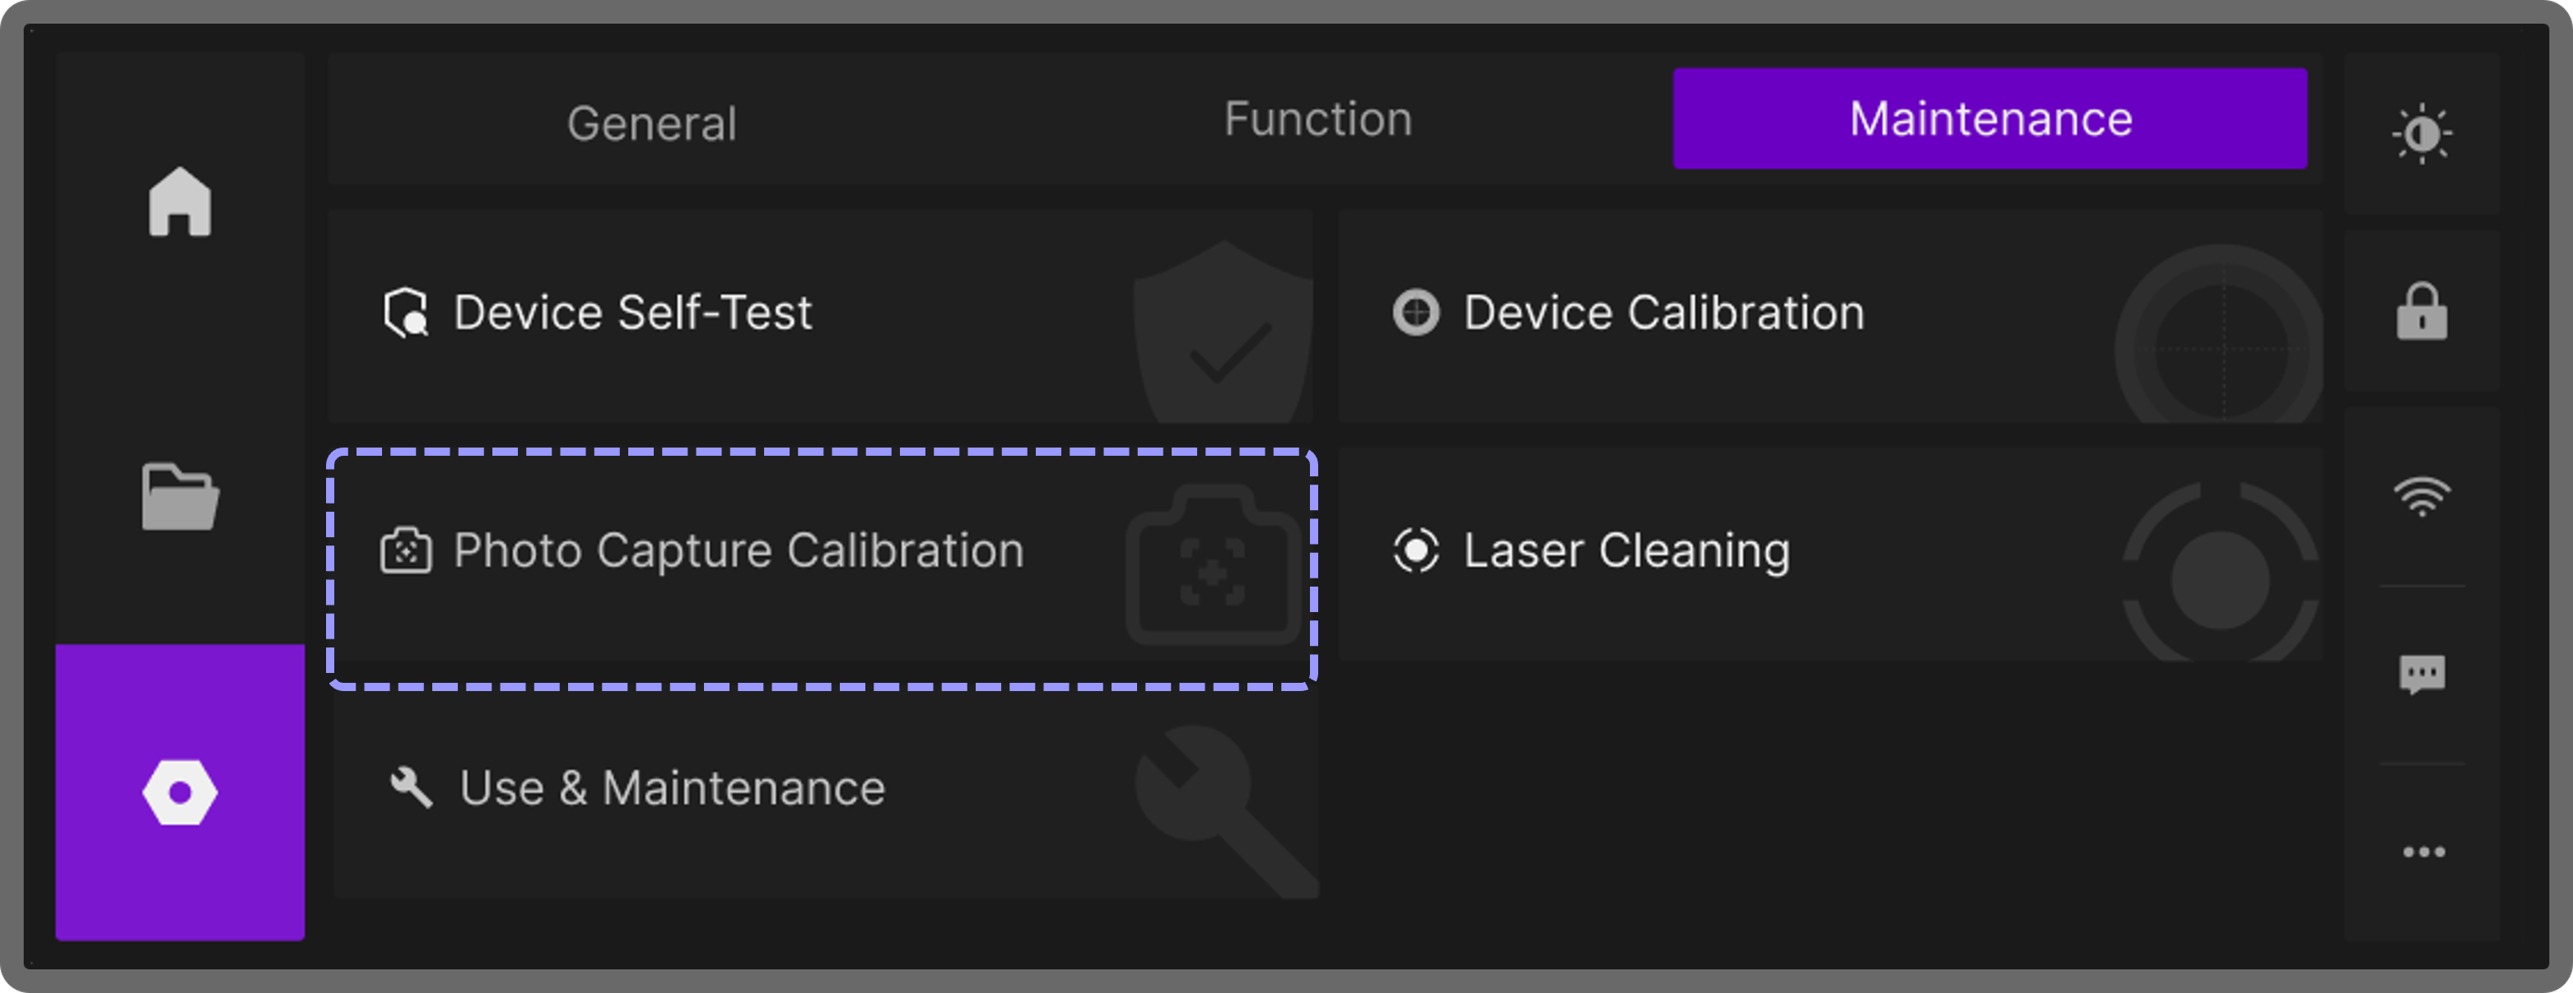This screenshot has height=993, width=2573.
Task: Switch to the General tab
Action: tap(651, 123)
